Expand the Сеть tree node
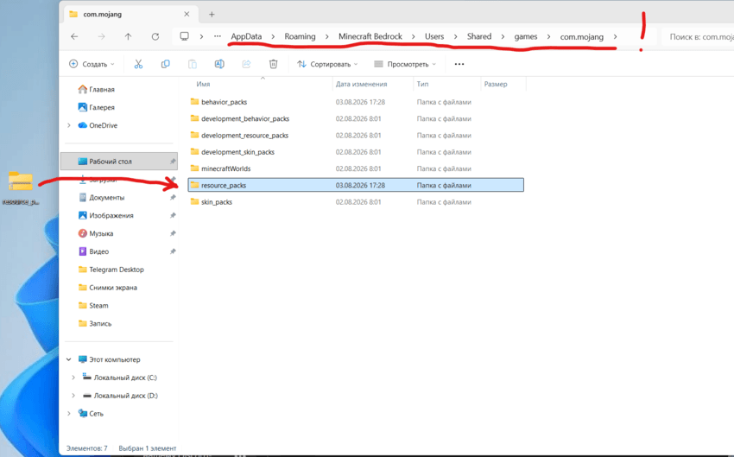 click(x=69, y=414)
